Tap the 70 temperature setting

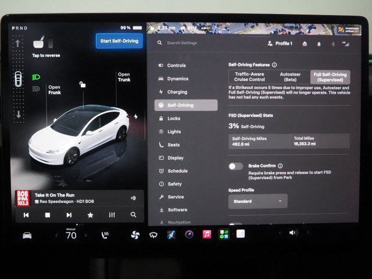71,235
